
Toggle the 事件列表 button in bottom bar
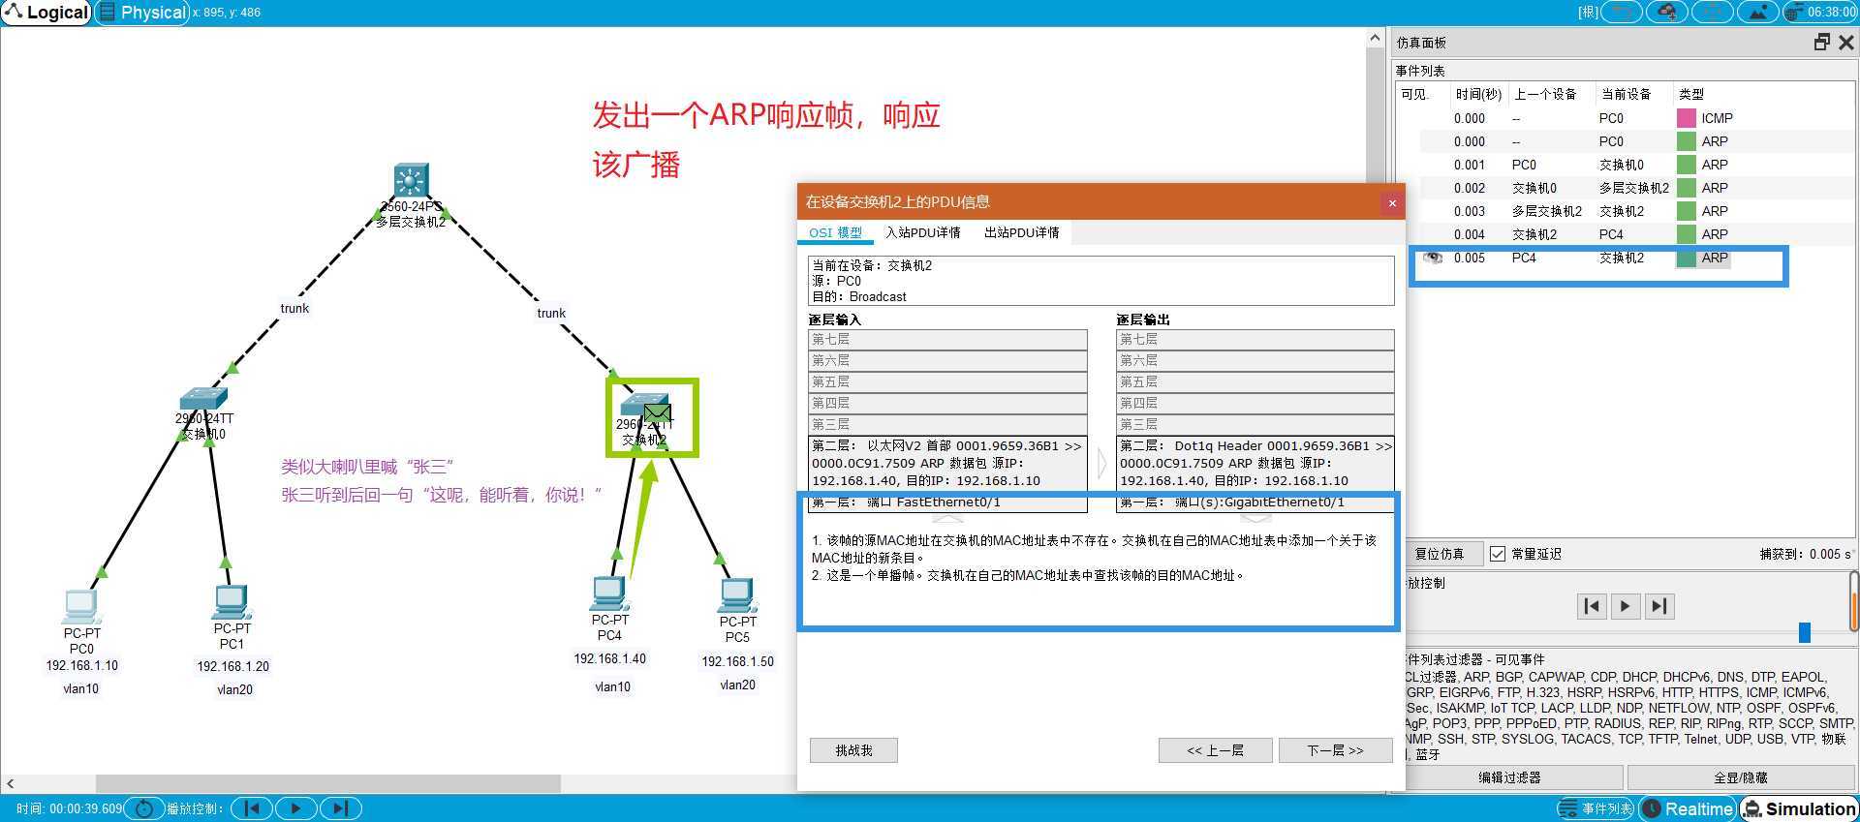tap(1596, 808)
